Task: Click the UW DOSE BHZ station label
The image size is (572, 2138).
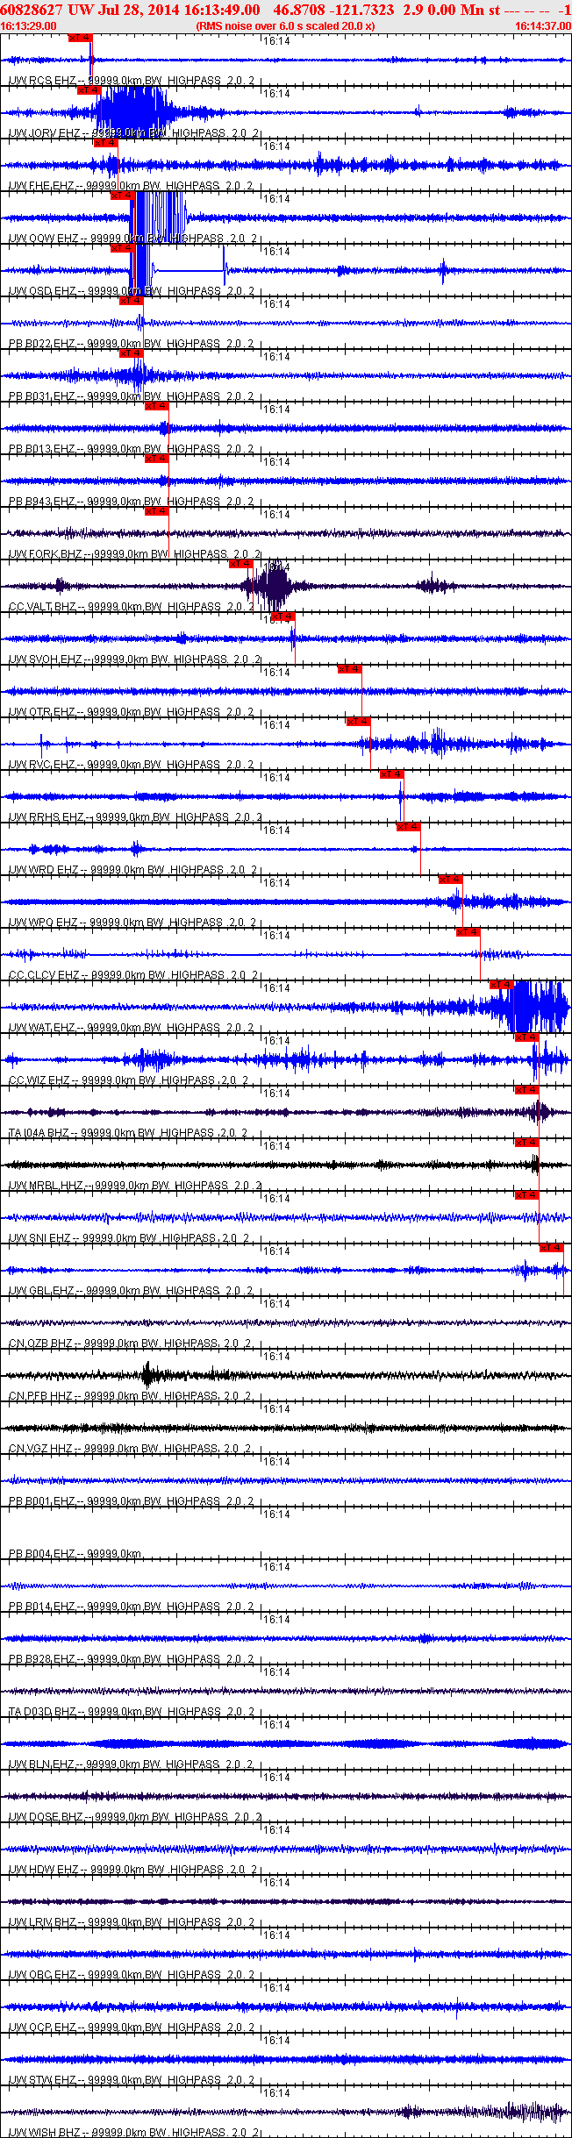Action: [135, 1817]
